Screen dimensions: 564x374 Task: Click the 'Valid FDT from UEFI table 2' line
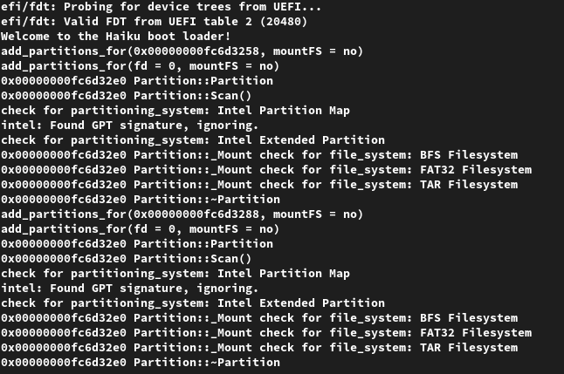pos(154,22)
